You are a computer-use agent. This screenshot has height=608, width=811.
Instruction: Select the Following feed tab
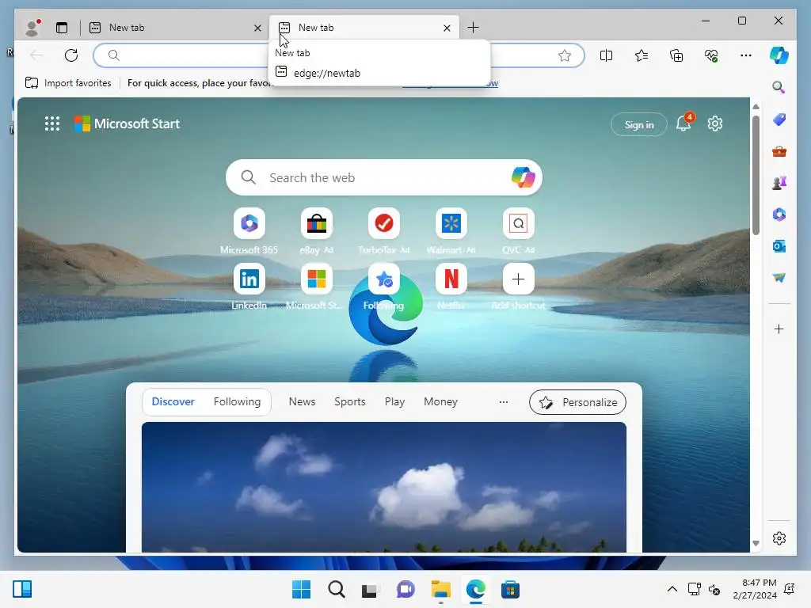point(238,401)
